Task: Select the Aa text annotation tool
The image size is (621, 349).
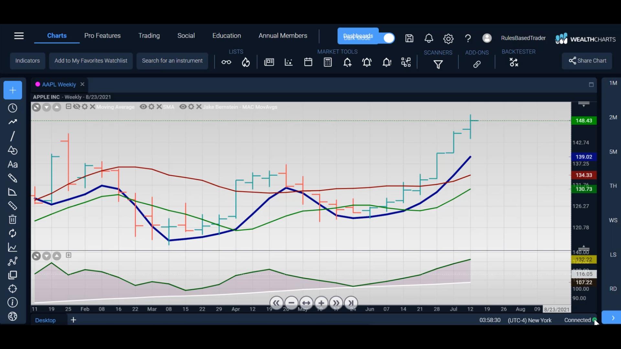Action: click(x=13, y=164)
